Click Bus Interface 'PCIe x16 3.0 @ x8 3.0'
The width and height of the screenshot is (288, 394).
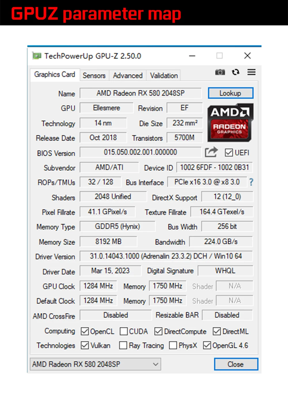207,182
